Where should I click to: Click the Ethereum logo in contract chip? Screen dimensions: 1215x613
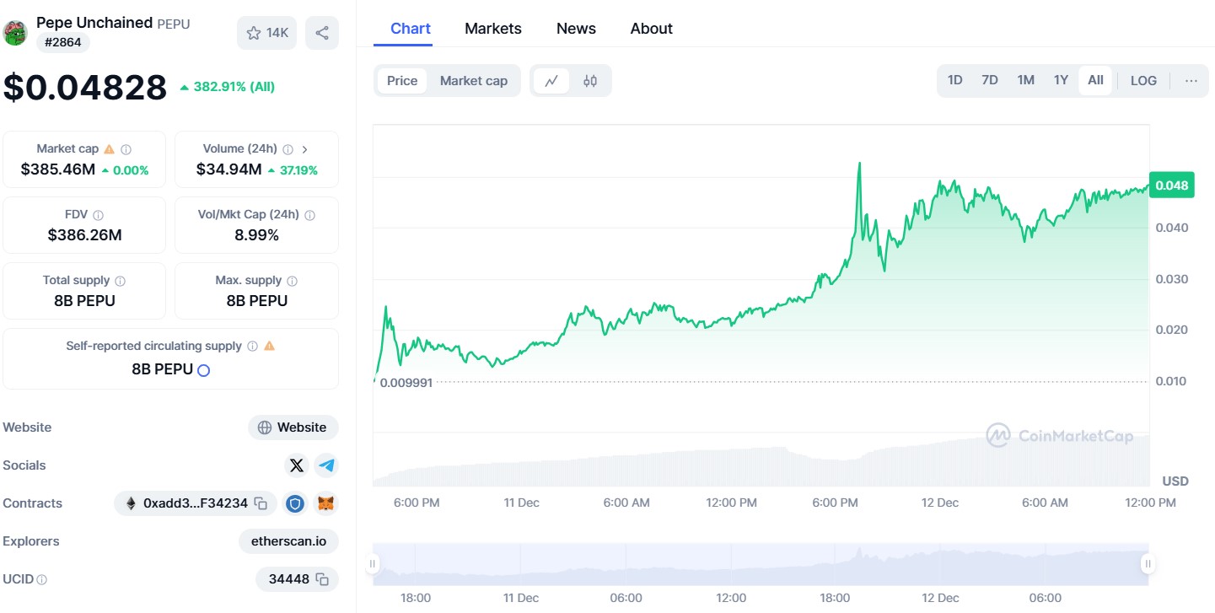click(130, 503)
